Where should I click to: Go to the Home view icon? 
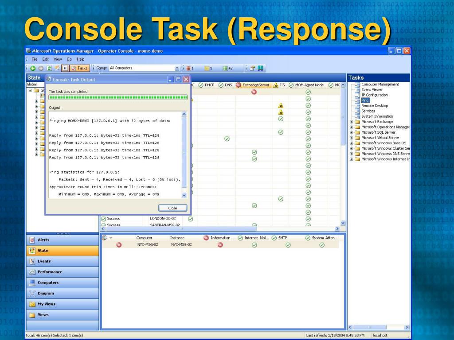point(57,68)
